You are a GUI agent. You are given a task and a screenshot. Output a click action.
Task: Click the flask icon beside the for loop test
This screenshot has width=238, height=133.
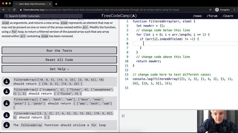(7, 125)
